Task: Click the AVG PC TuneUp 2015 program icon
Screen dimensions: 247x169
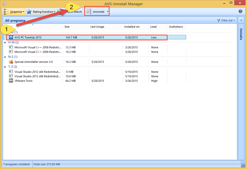Action: pyautogui.click(x=11, y=37)
